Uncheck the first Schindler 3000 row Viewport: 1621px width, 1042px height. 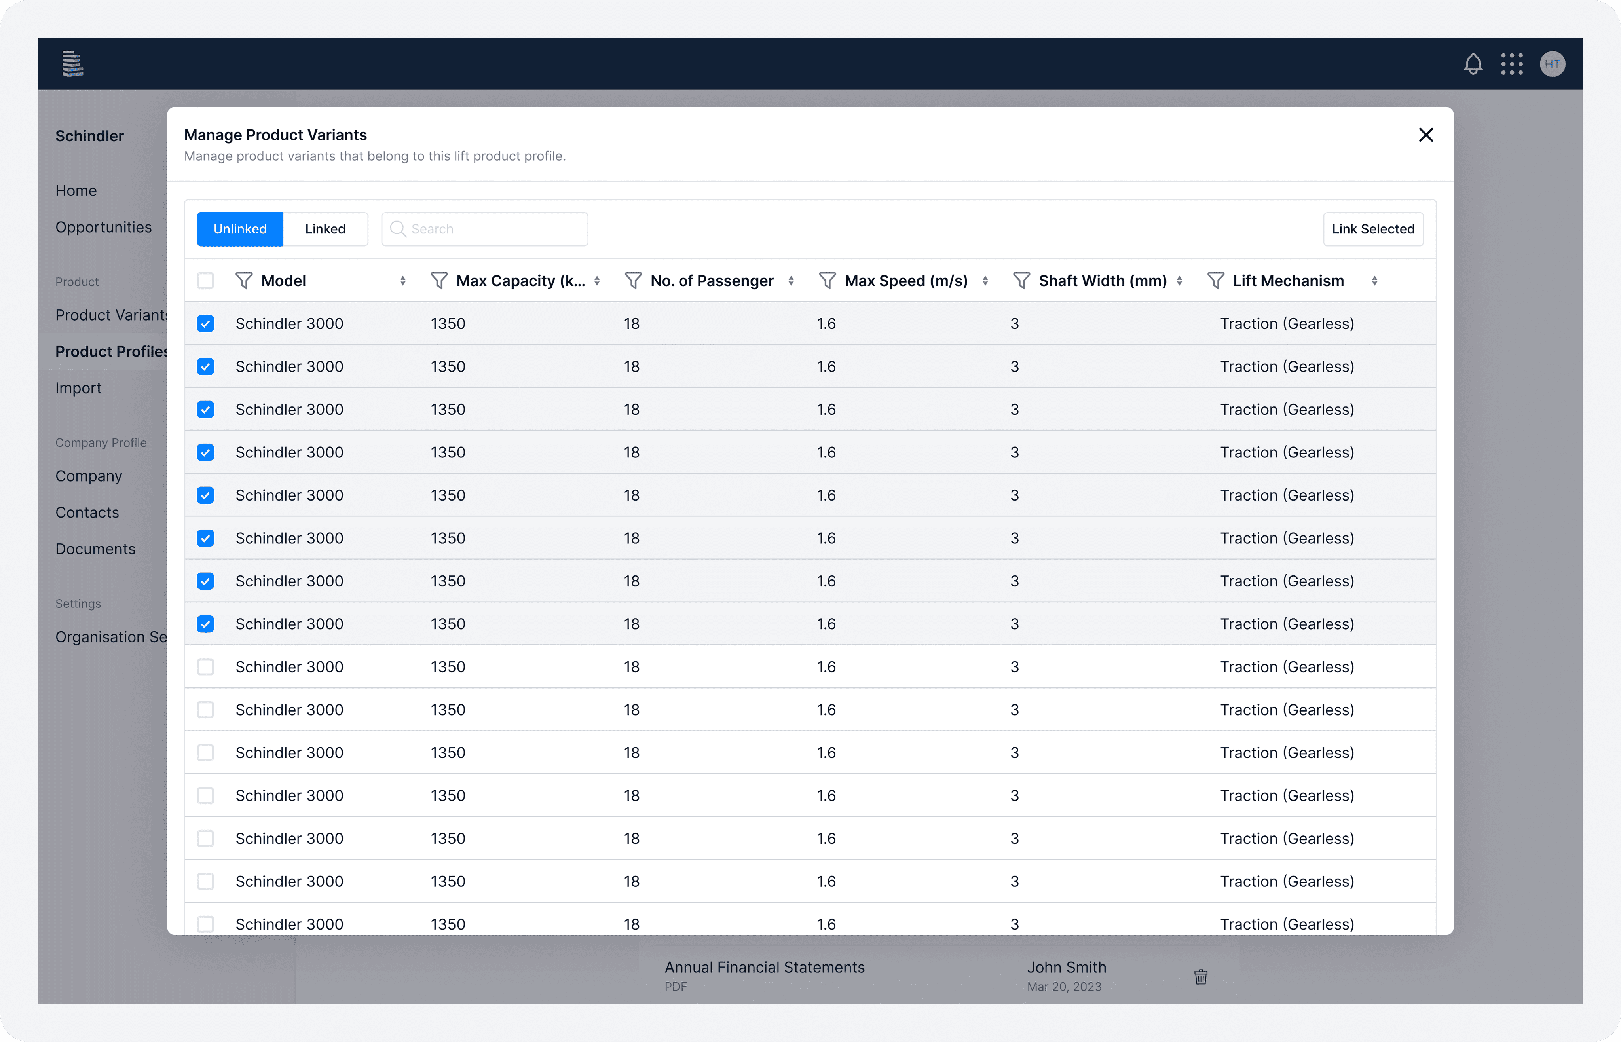206,323
